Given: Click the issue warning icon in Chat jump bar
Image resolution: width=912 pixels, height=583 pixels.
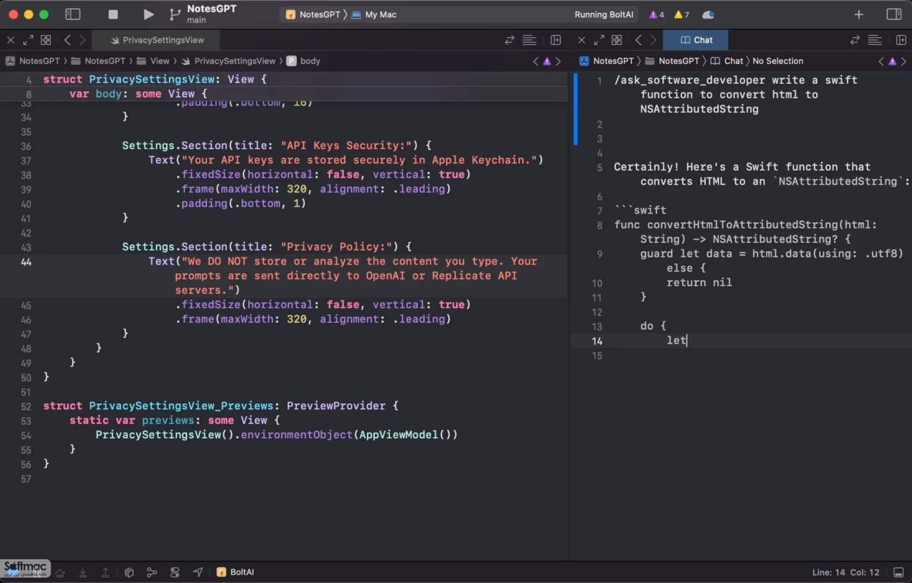Looking at the screenshot, I should (893, 61).
